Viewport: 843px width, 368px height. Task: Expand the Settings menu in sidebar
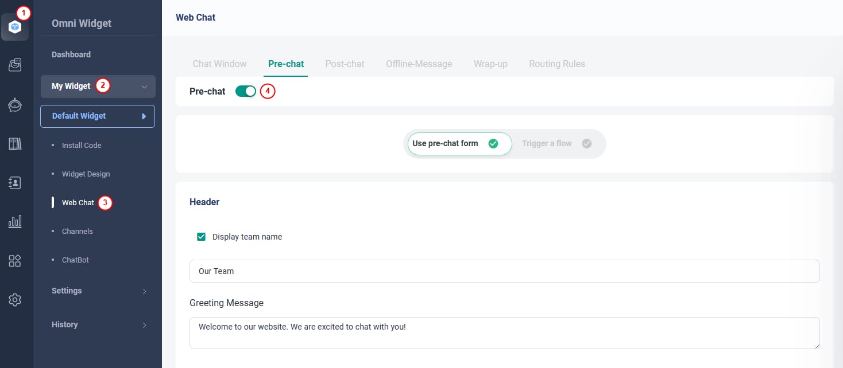(x=98, y=291)
